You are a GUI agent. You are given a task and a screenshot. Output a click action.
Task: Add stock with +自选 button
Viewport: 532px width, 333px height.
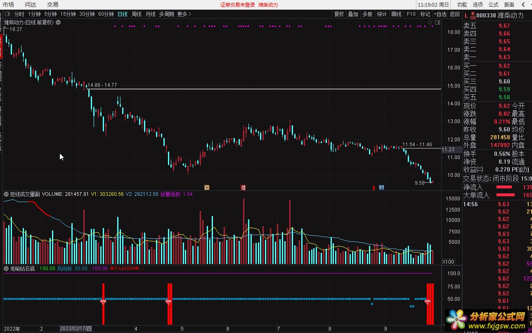tap(440, 14)
